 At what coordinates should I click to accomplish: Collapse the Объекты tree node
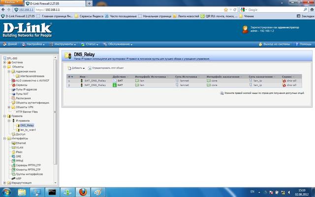pyautogui.click(x=4, y=67)
